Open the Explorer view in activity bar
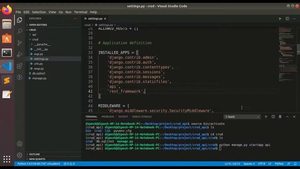300x169 pixels. (19, 20)
